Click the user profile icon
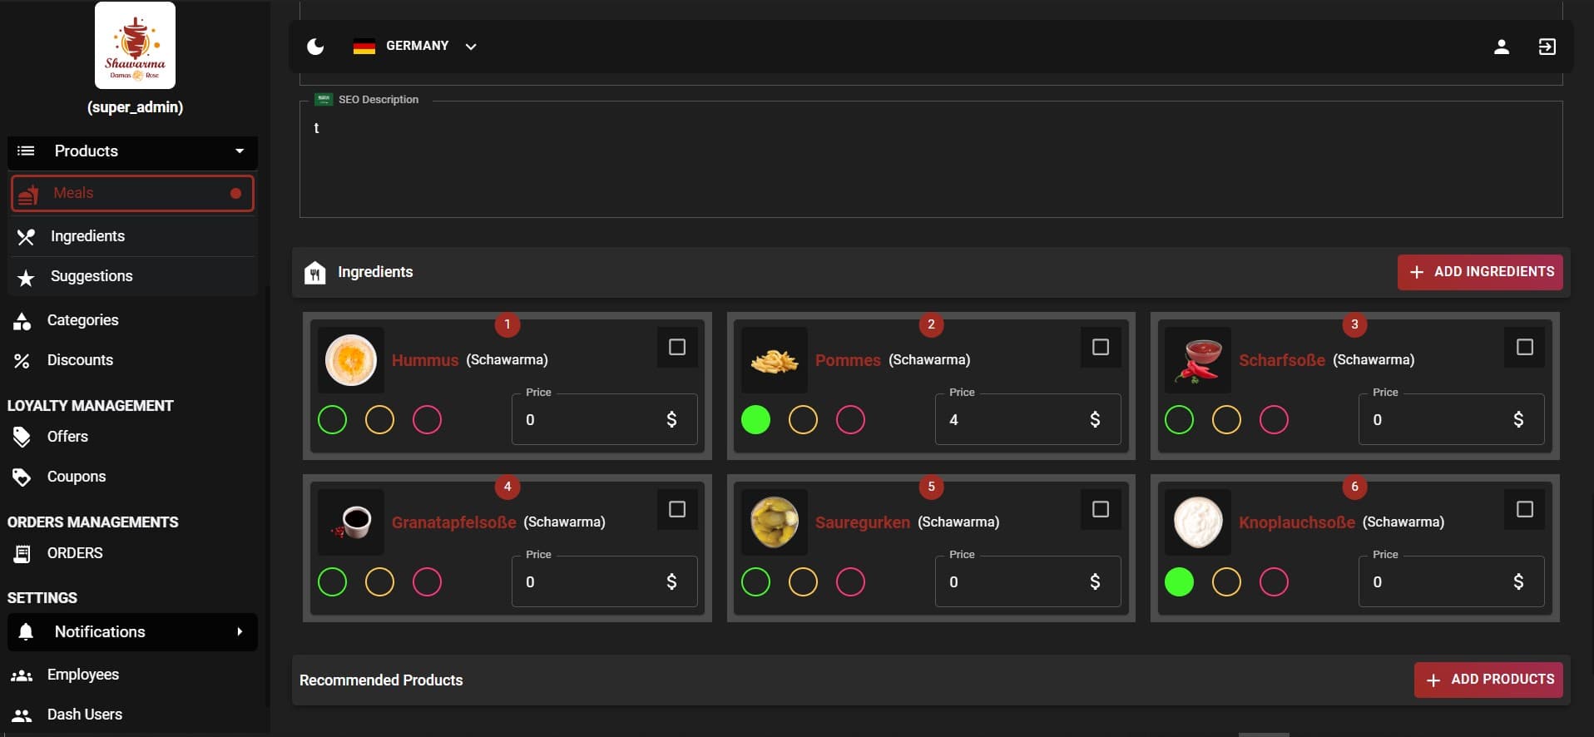The height and width of the screenshot is (737, 1594). [1501, 47]
